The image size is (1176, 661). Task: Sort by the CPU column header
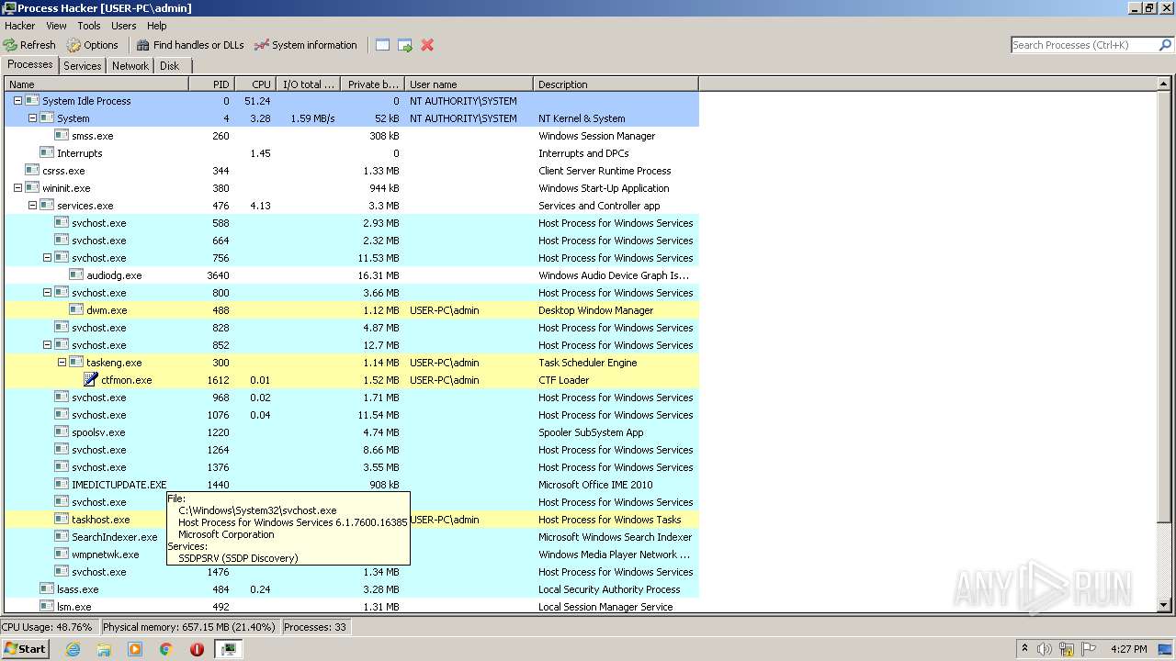[256, 84]
